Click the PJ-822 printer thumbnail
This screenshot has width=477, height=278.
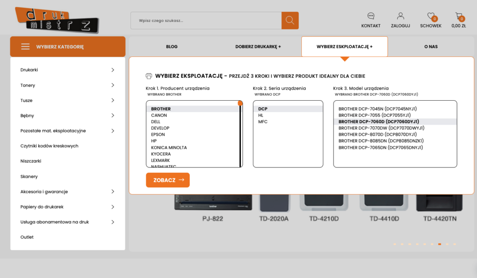click(213, 202)
